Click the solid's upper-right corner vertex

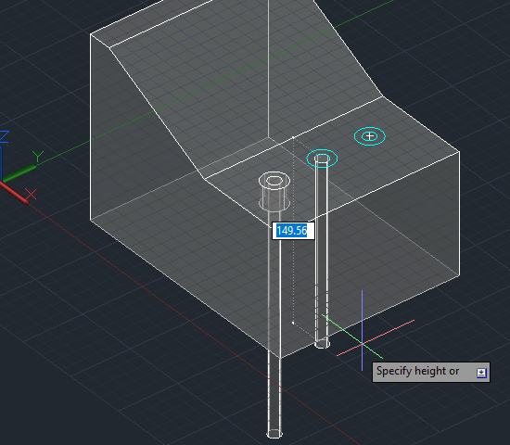(460, 151)
